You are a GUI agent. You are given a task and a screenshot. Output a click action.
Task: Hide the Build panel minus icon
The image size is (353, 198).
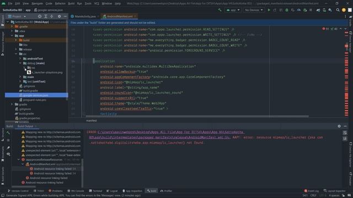pyautogui.click(x=345, y=126)
